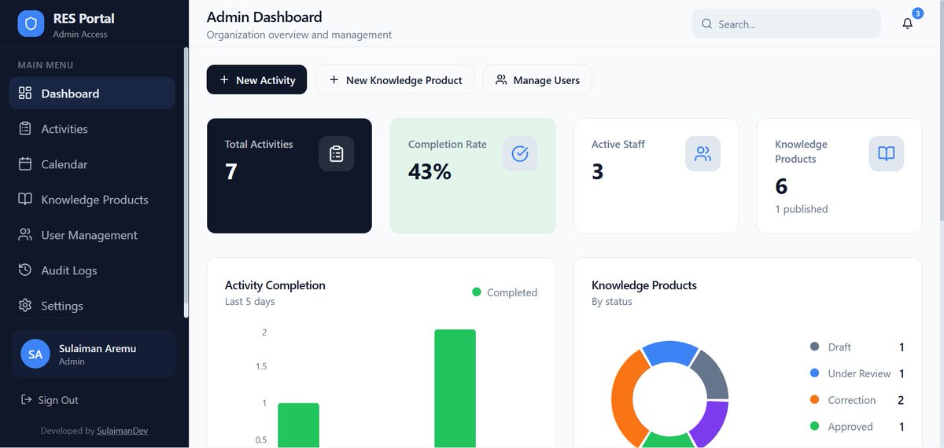Click the Active Staff count 3
Screen dimensions: 944x448
(x=597, y=171)
